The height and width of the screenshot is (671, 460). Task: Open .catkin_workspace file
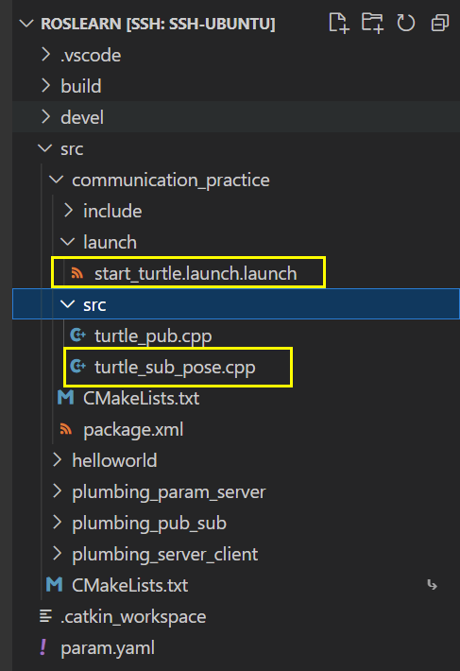point(133,616)
